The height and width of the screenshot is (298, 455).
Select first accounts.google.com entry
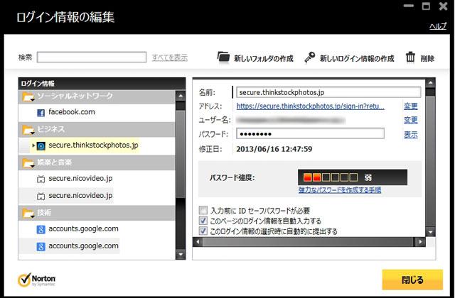click(x=83, y=228)
